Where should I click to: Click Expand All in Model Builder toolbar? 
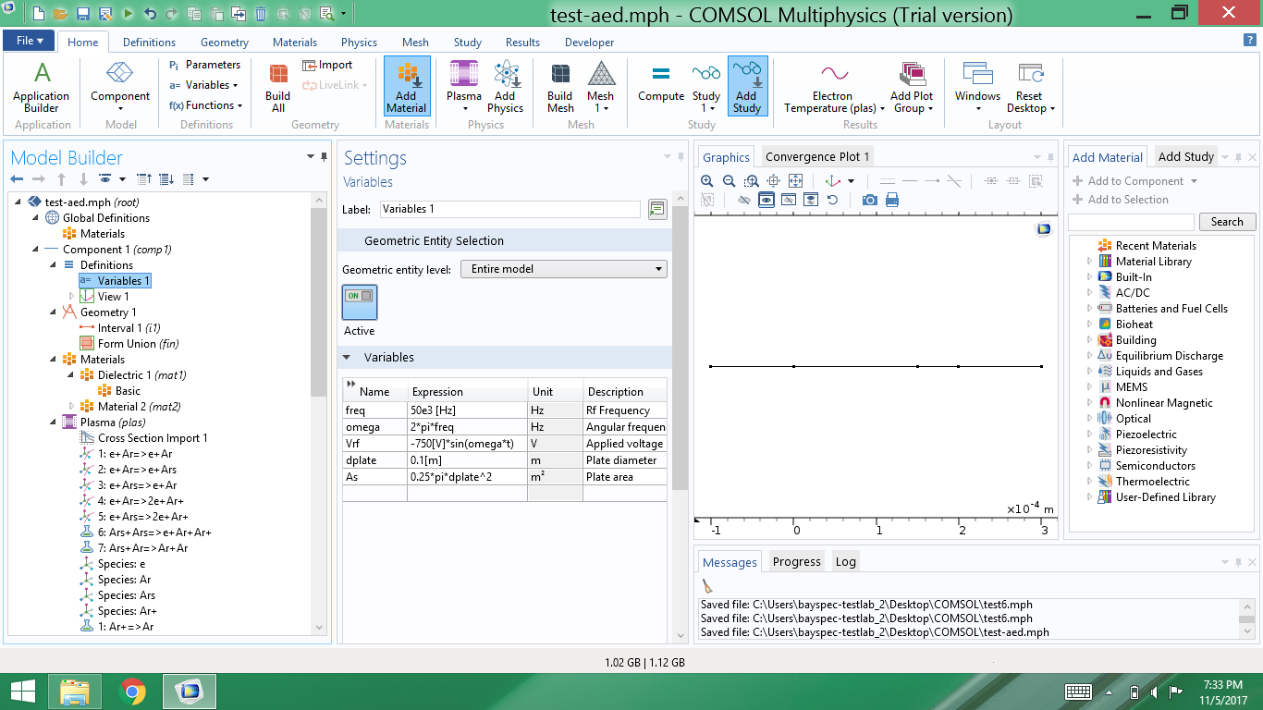click(166, 178)
